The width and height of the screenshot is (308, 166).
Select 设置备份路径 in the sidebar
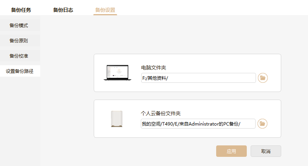tap(20, 71)
